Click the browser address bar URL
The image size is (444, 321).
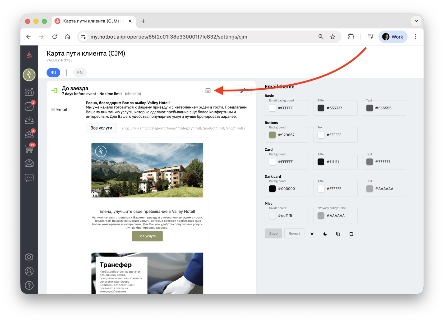169,37
